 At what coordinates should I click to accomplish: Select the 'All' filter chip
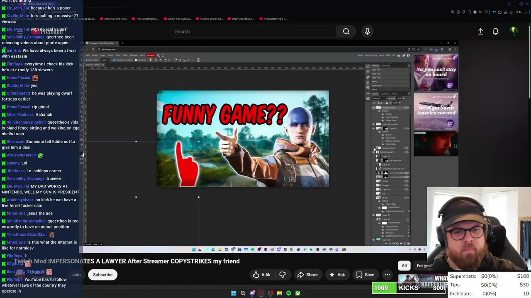pyautogui.click(x=404, y=266)
